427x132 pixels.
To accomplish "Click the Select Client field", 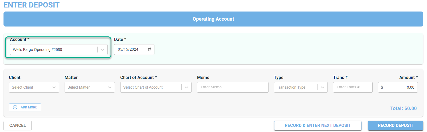I will (34, 87).
